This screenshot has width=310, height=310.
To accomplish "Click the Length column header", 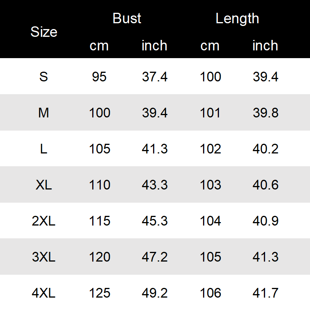I will [x=237, y=18].
